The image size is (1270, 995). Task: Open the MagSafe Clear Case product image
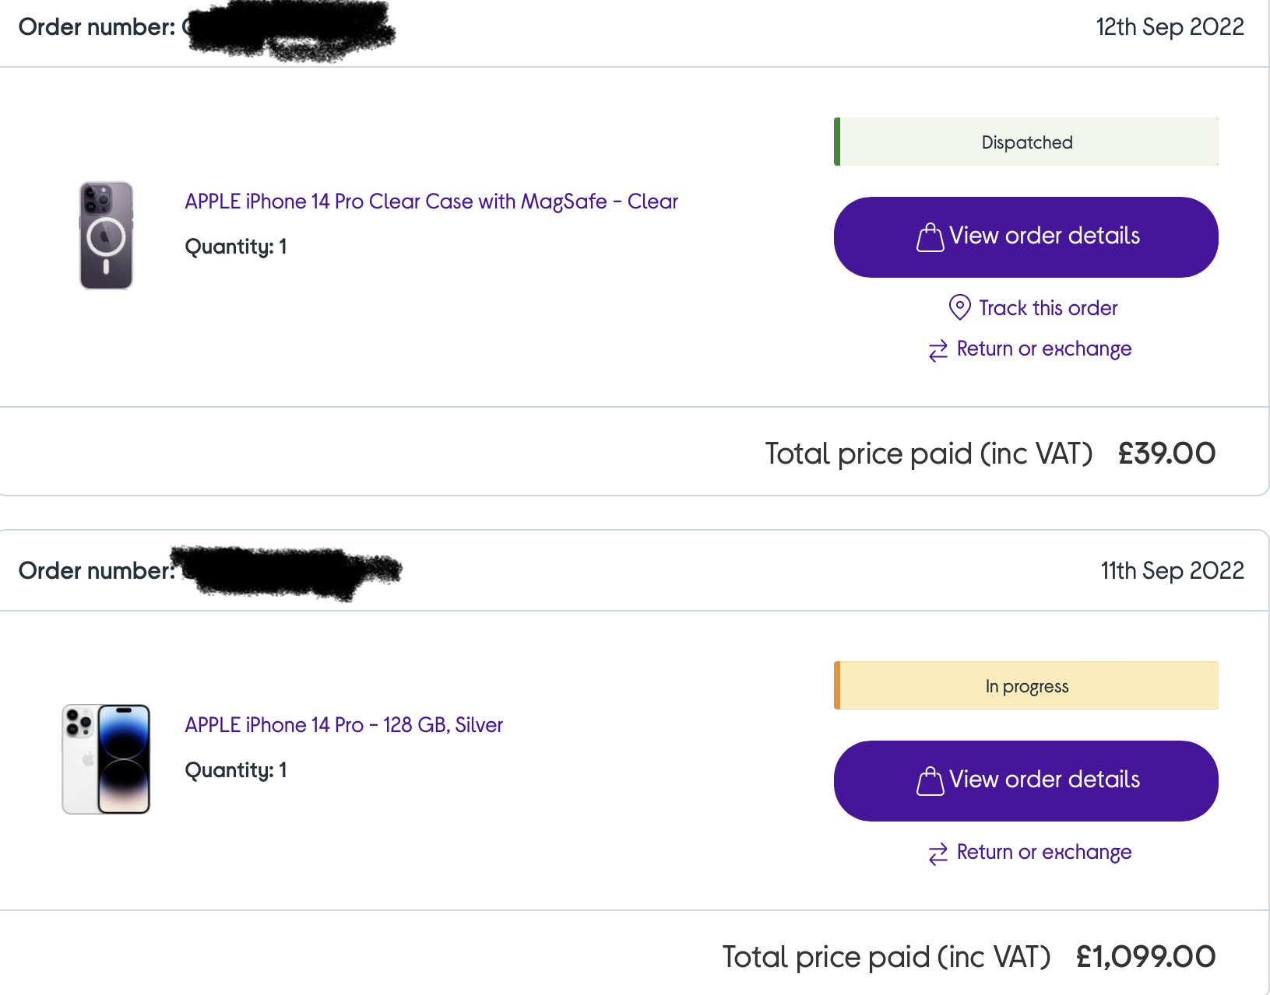pyautogui.click(x=106, y=235)
